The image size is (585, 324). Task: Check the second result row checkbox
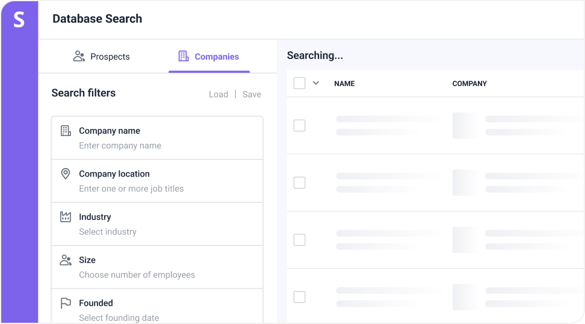299,182
